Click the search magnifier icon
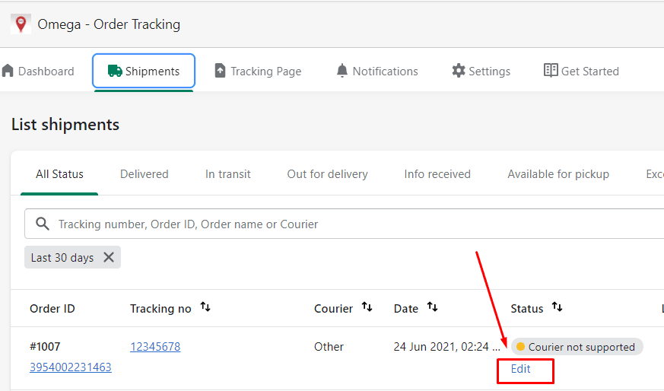 43,224
